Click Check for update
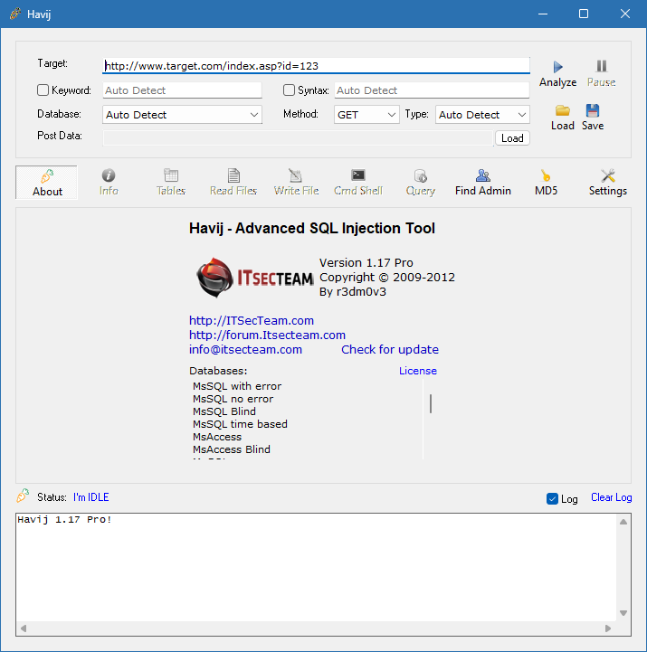647x652 pixels. click(390, 349)
